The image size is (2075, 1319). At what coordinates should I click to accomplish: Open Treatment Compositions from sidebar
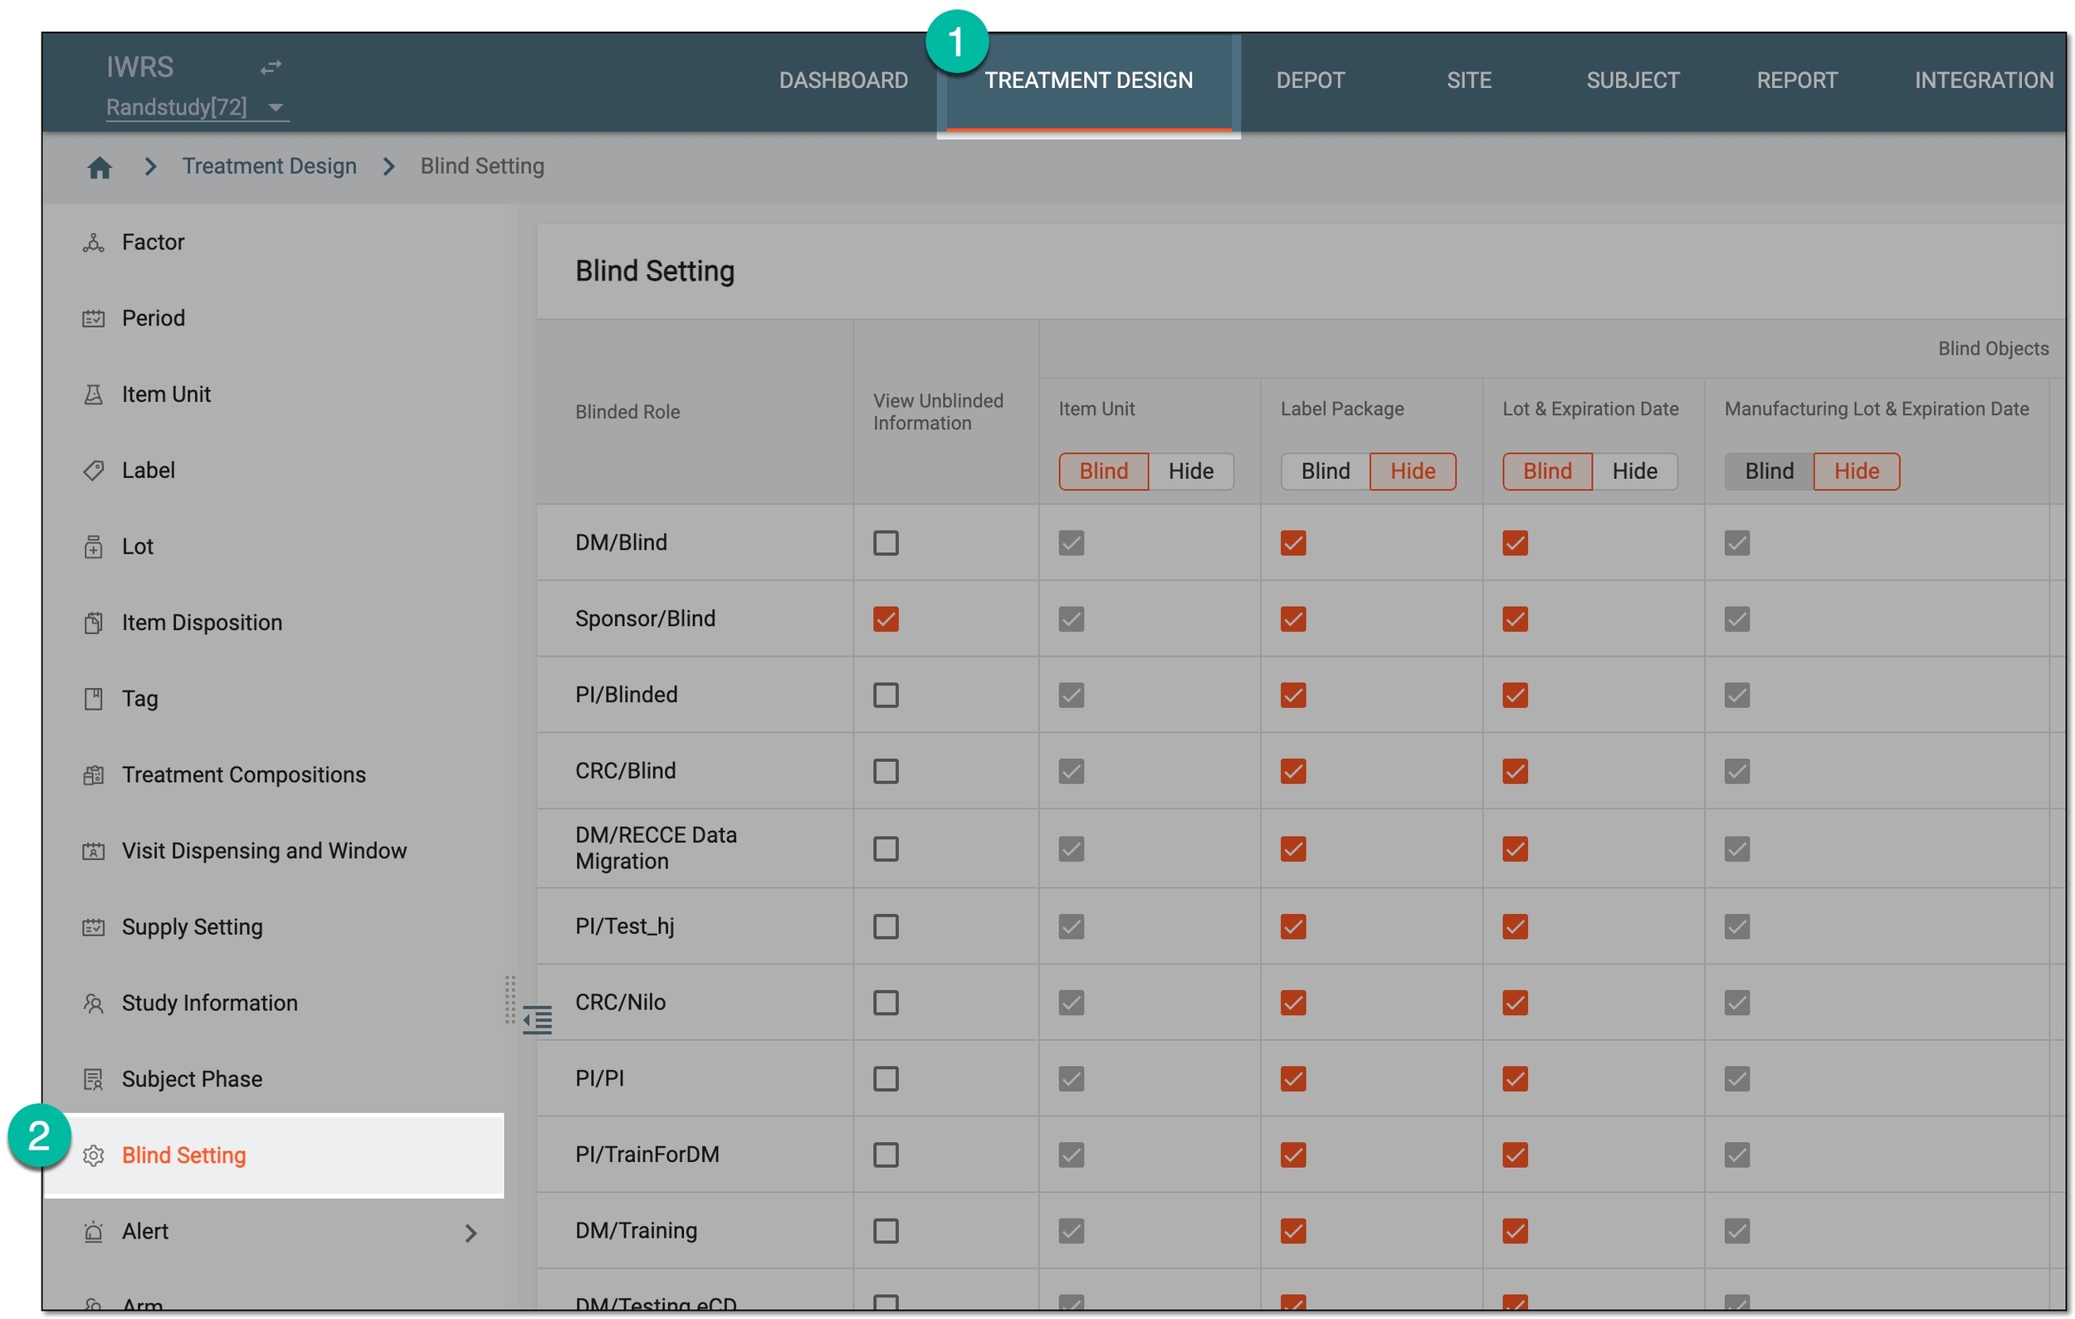pos(274,774)
